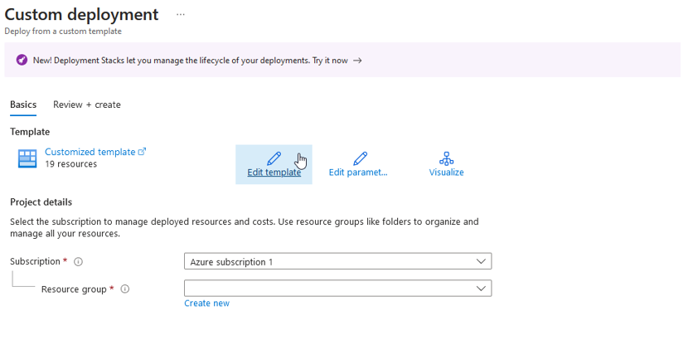Click the Customized template grid icon
This screenshot has height=345, width=698.
click(x=27, y=158)
